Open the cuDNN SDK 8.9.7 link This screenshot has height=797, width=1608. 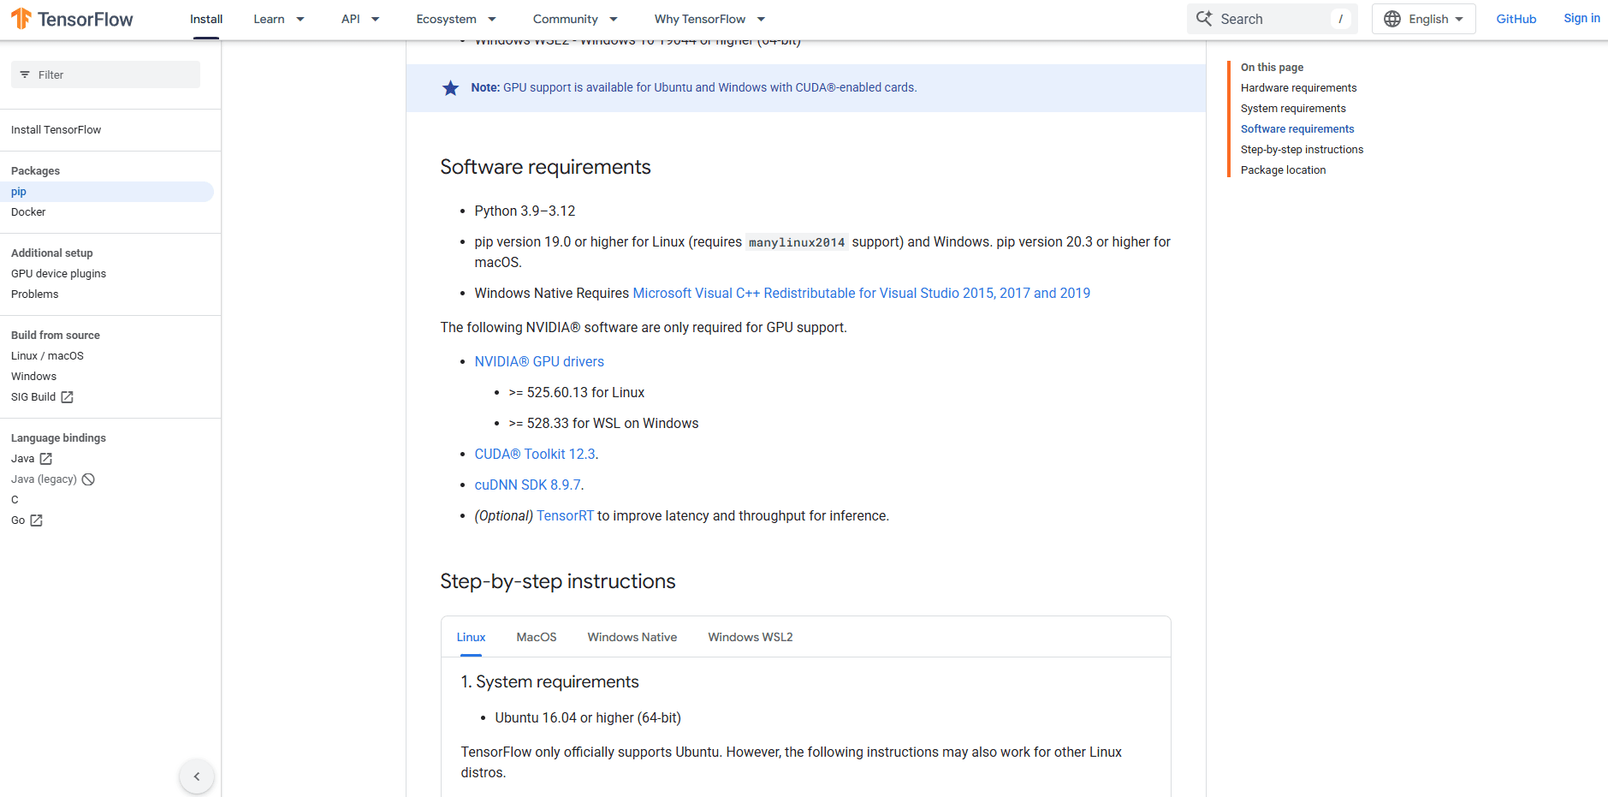527,485
